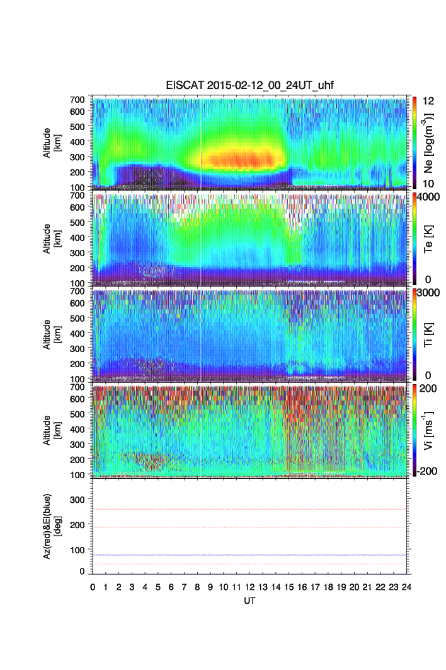Screen dimensions: 446x670
Task: Click the blue elevation line in bottom panel
Action: pyautogui.click(x=249, y=555)
